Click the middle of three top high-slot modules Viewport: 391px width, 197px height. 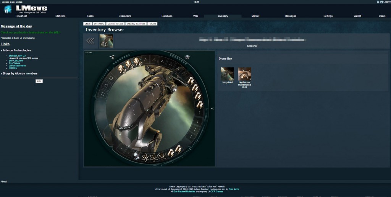point(129,64)
